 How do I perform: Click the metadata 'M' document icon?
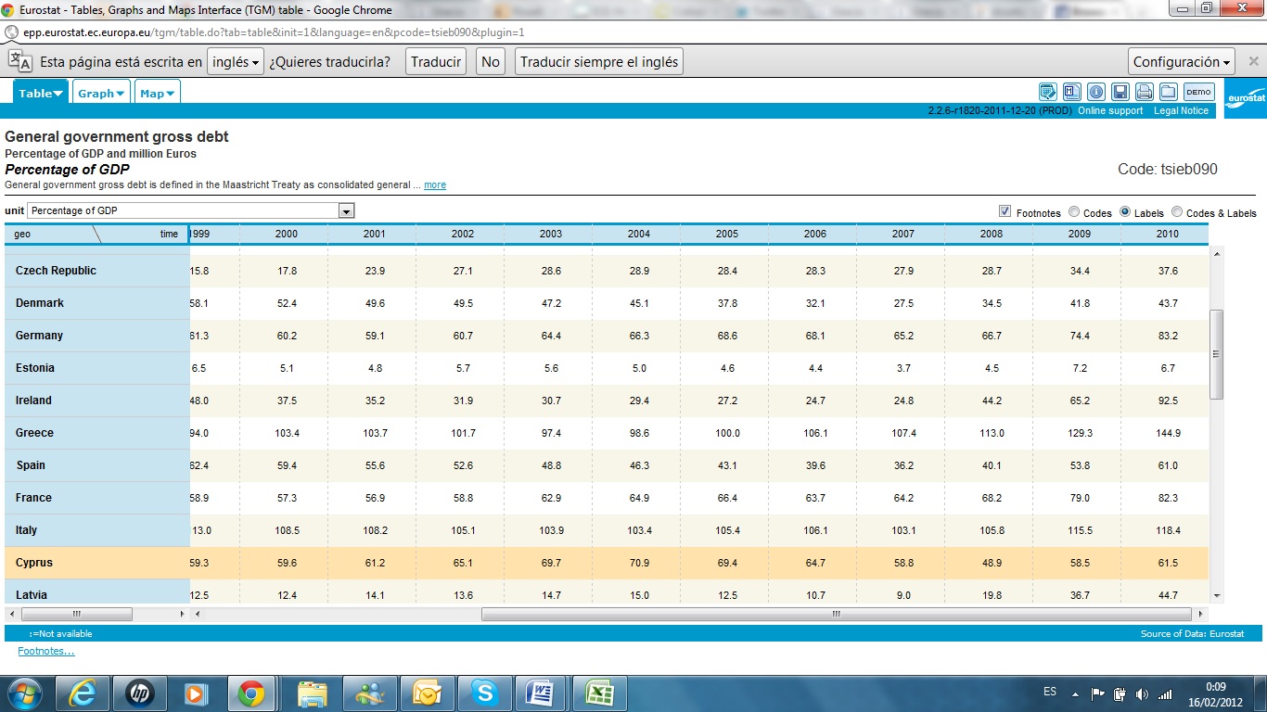coord(1072,92)
